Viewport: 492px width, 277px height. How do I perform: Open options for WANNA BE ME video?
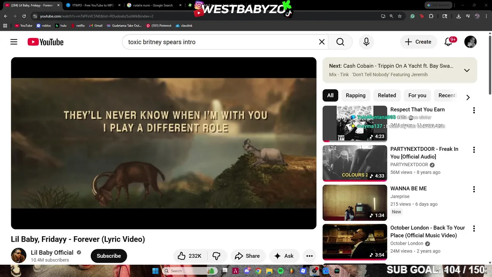click(x=474, y=189)
